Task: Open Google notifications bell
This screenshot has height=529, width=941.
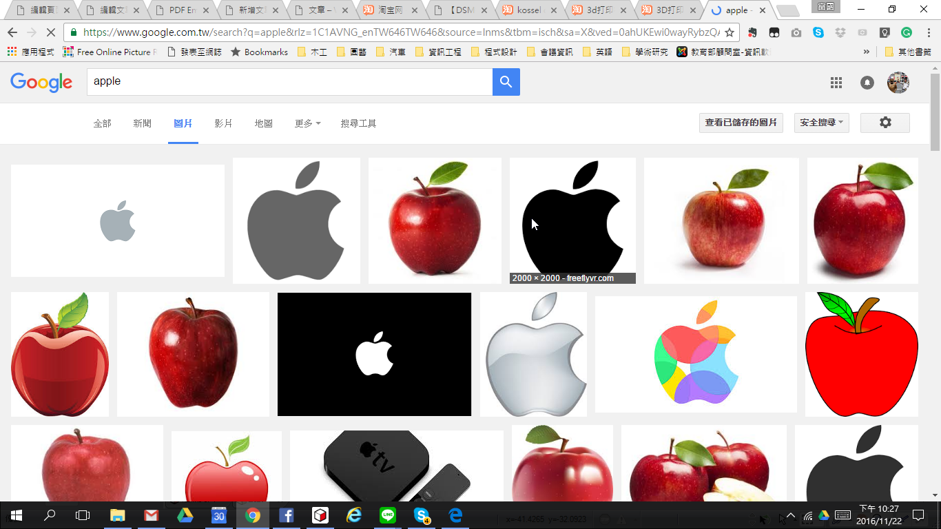Action: tap(867, 83)
